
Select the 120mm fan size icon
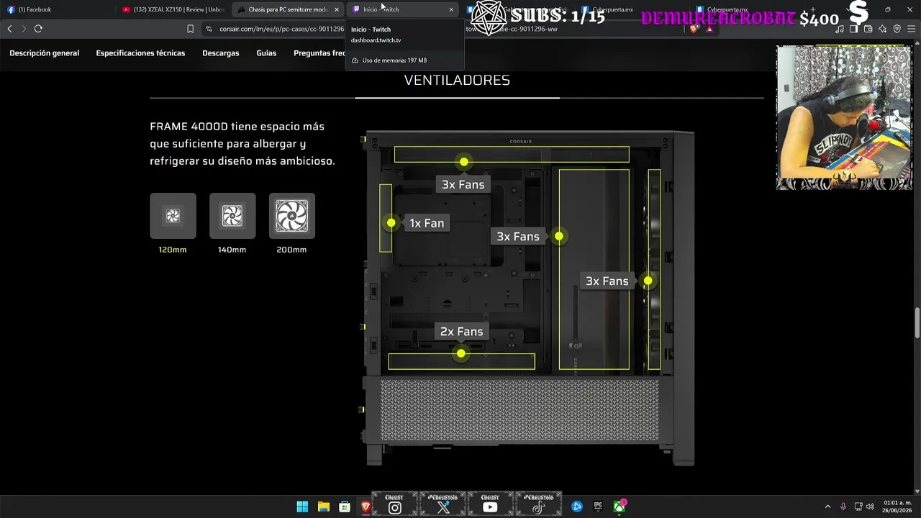173,216
